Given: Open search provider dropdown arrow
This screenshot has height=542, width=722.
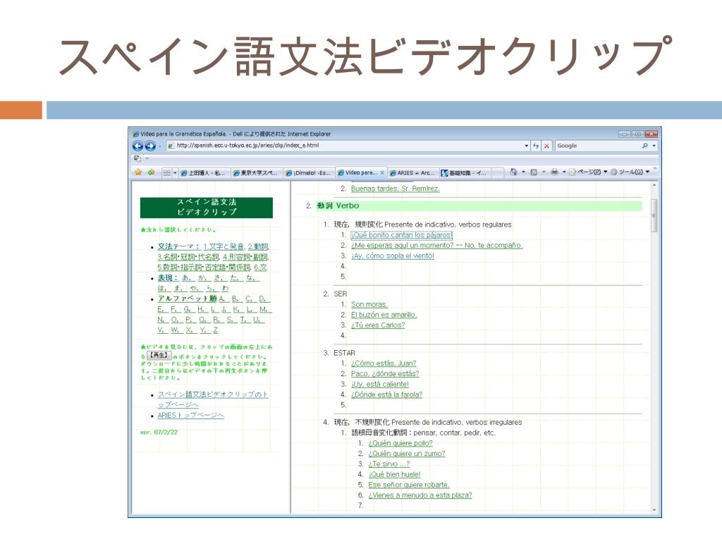Looking at the screenshot, I should 654,145.
